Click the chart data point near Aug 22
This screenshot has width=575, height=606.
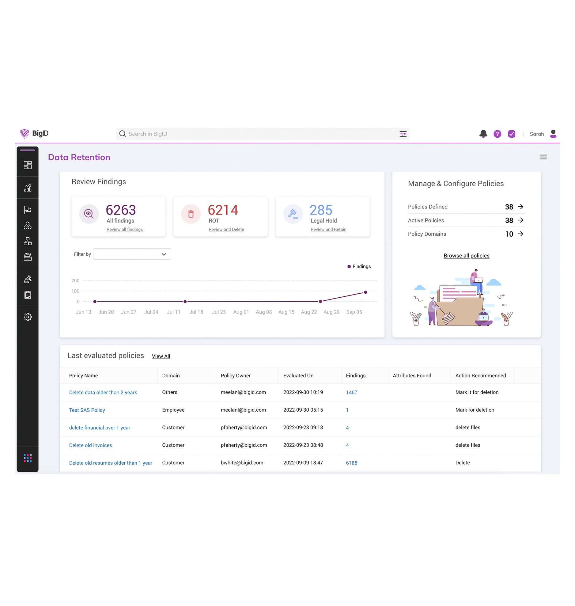[x=321, y=302]
